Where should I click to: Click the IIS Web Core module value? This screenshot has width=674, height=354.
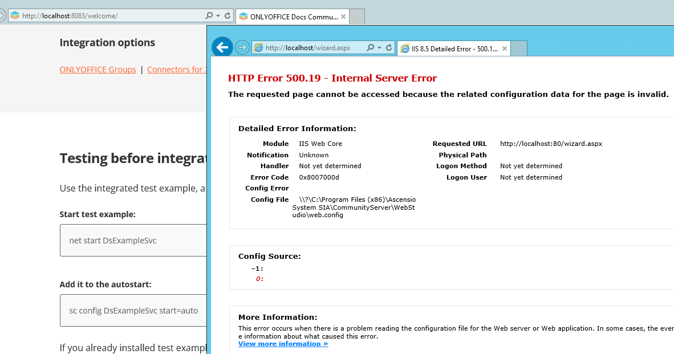point(320,144)
